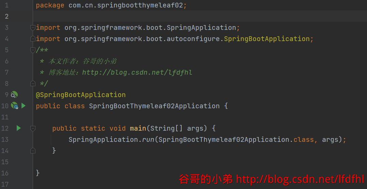Click line number 7 in the gutter
The height and width of the screenshot is (189, 367).
pyautogui.click(x=6, y=72)
